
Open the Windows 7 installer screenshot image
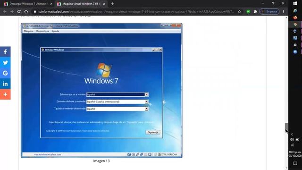pos(101,90)
